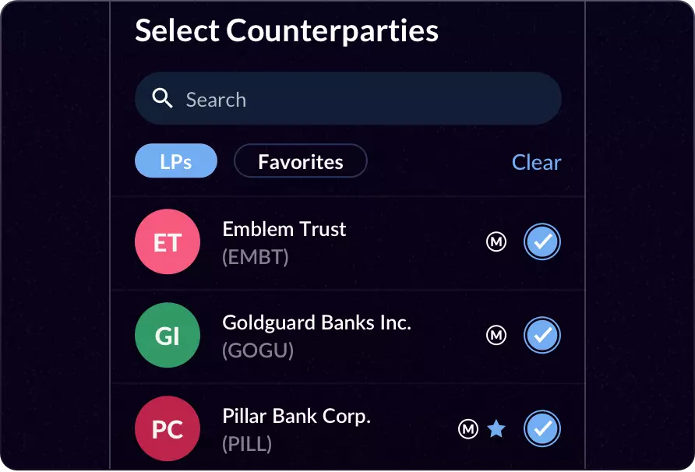Click the GI avatar for Goldguard Banks

[168, 335]
